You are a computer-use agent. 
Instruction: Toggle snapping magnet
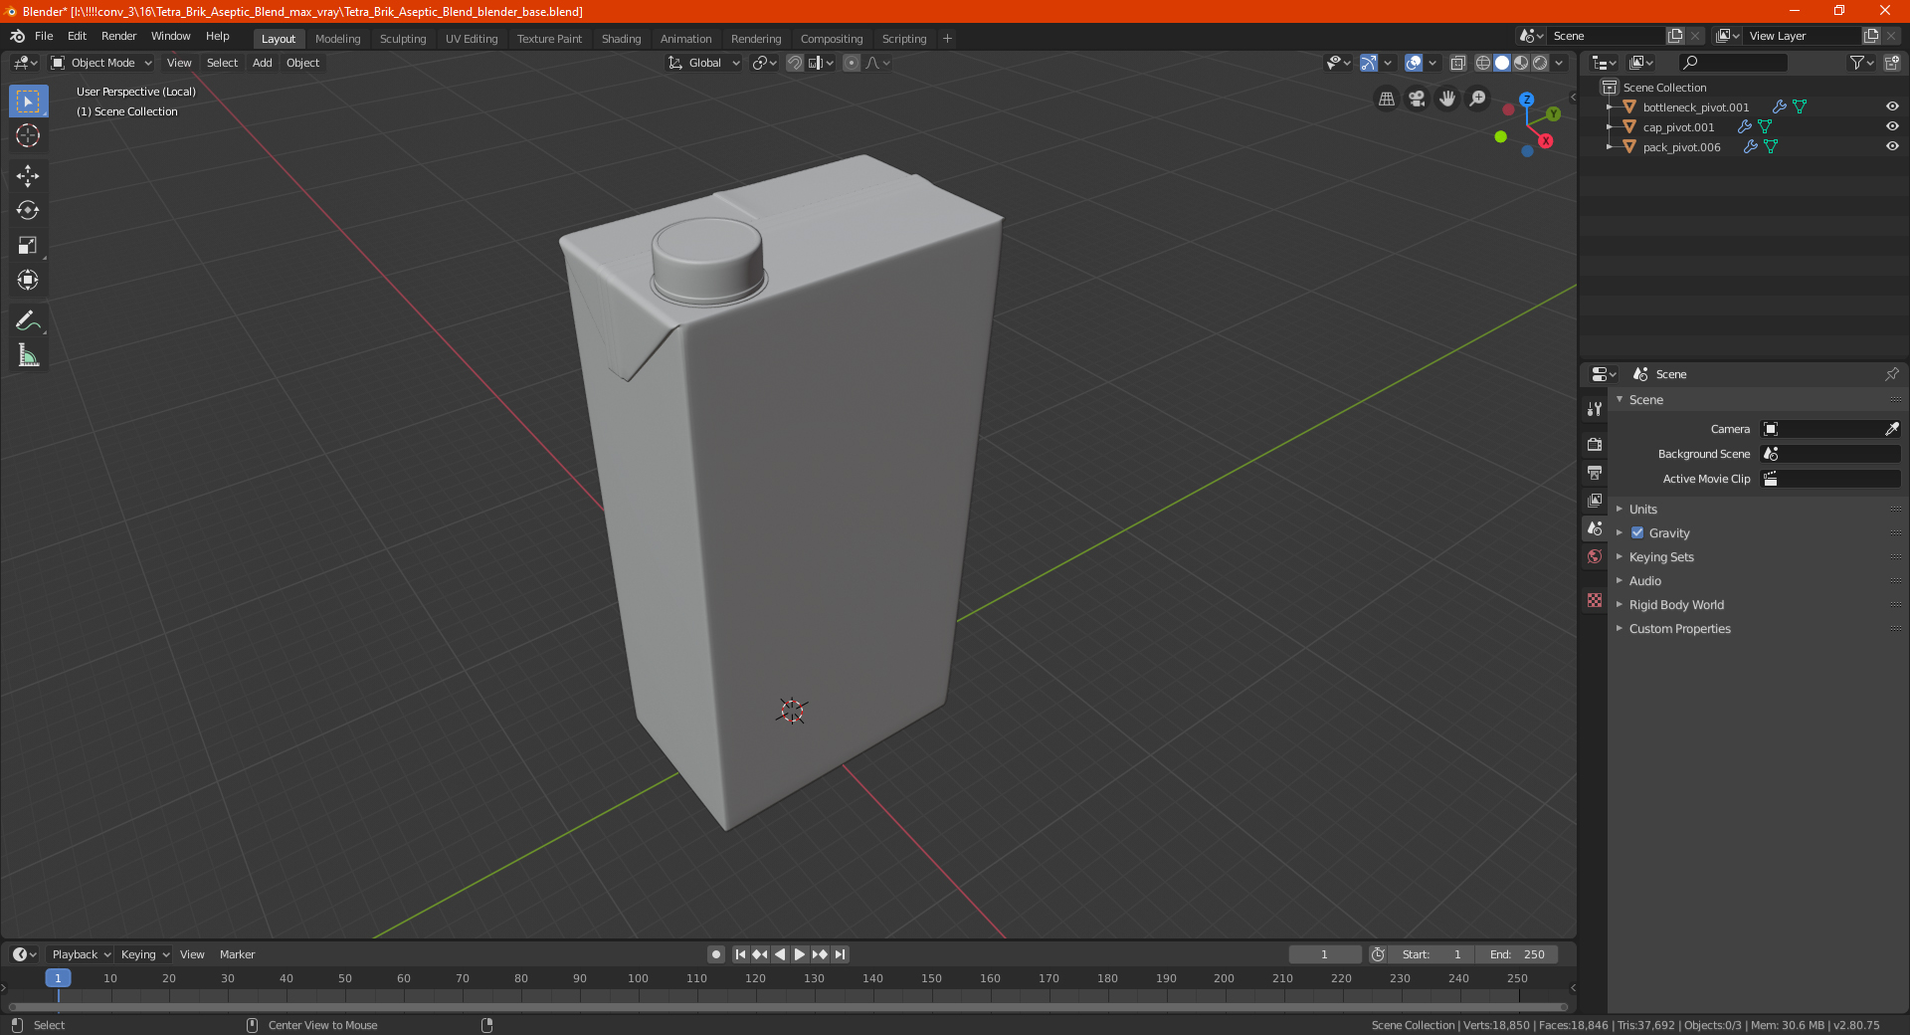click(795, 63)
